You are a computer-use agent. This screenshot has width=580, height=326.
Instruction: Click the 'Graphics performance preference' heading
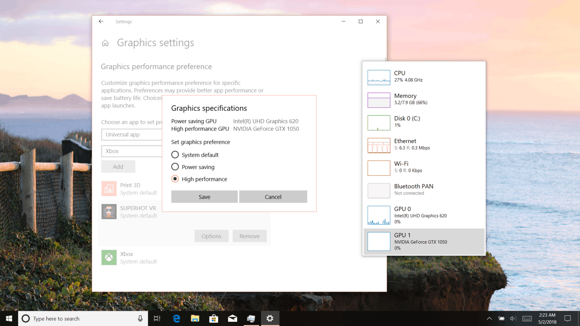pyautogui.click(x=156, y=67)
